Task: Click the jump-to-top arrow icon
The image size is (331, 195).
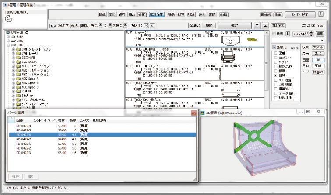Action: pyautogui.click(x=265, y=25)
